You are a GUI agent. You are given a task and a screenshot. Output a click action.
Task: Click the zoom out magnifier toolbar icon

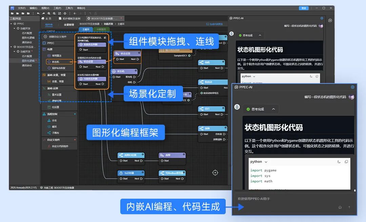click(x=54, y=14)
